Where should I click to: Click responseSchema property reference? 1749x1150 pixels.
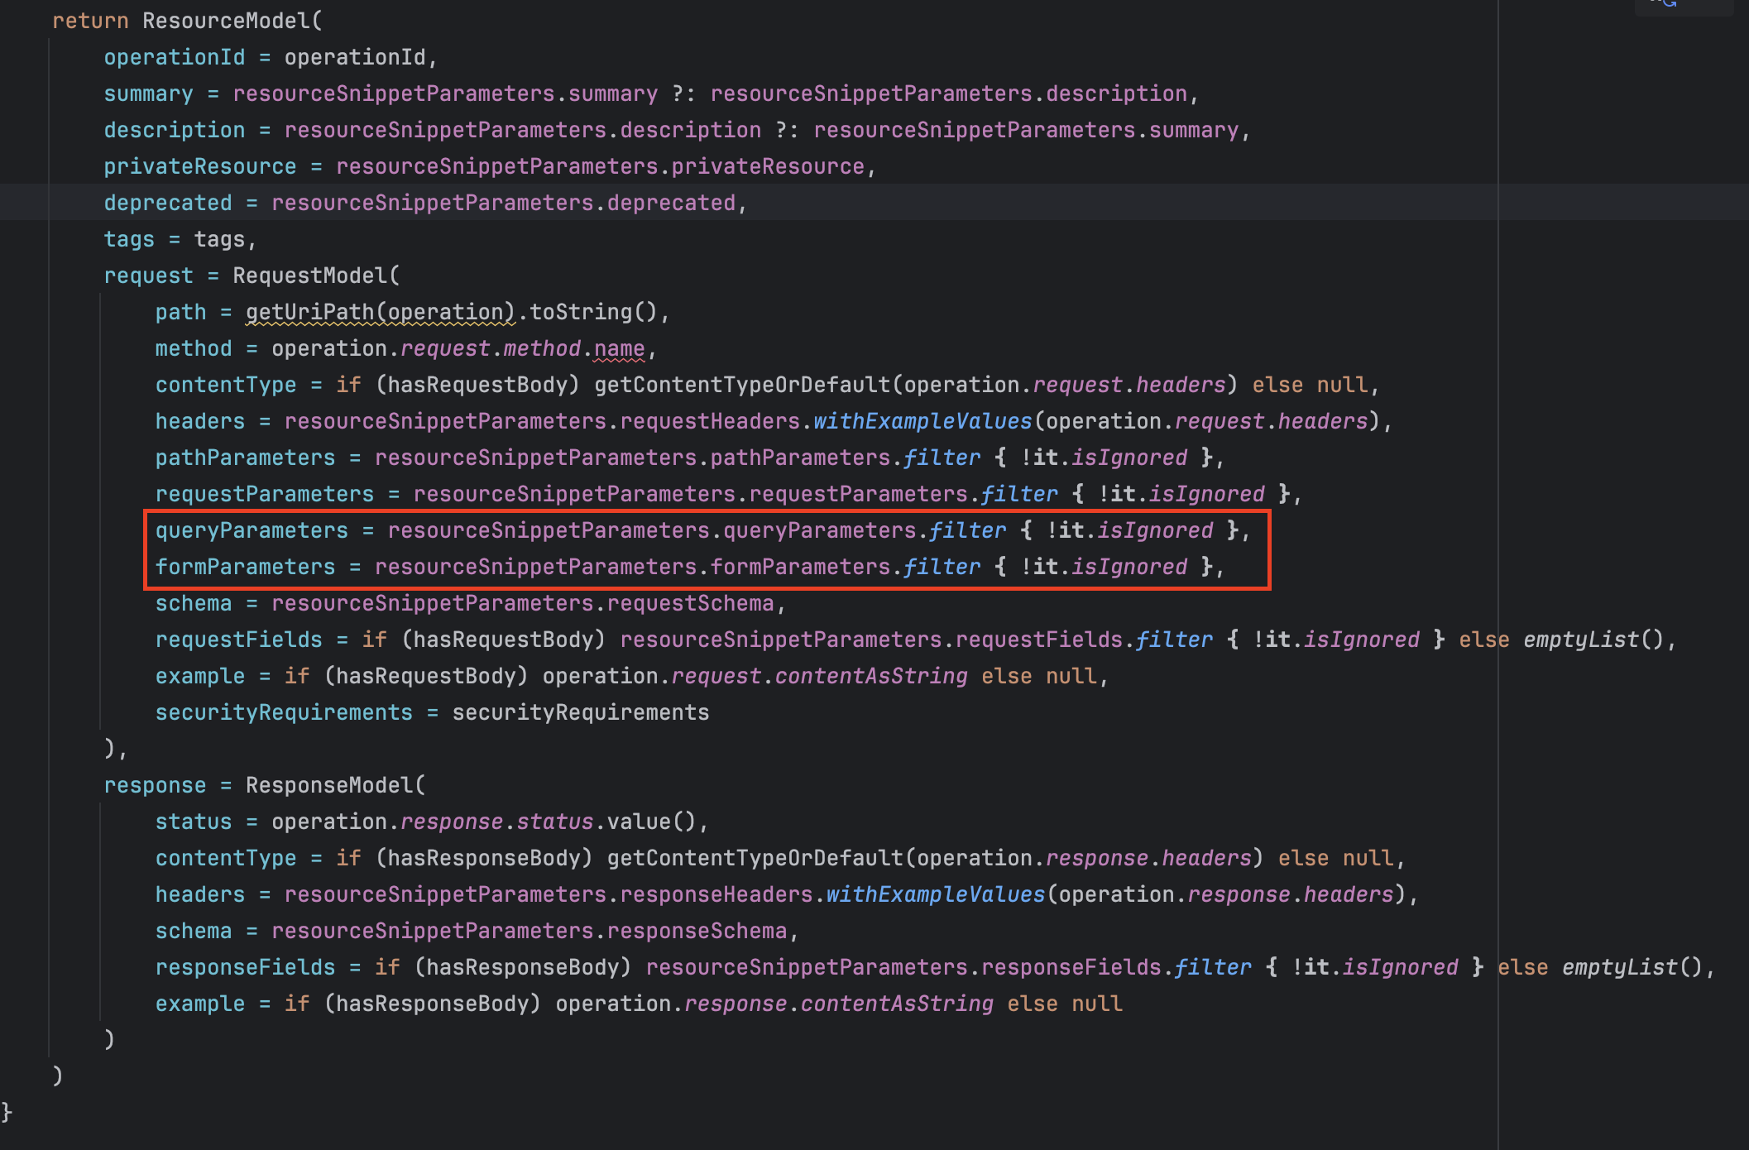(697, 931)
